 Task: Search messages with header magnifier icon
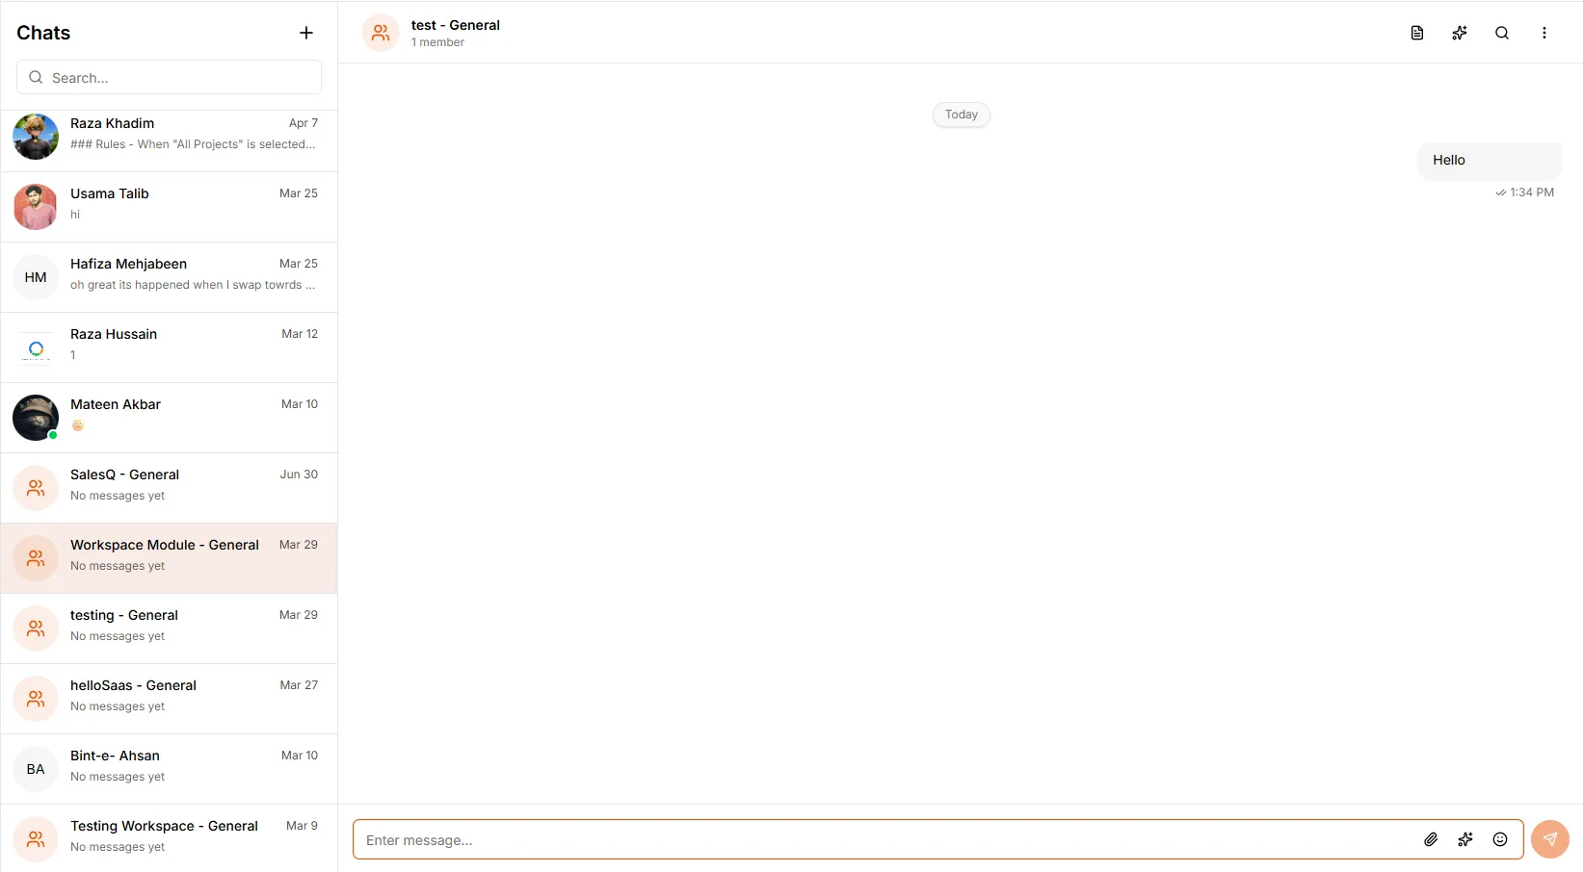click(1502, 33)
